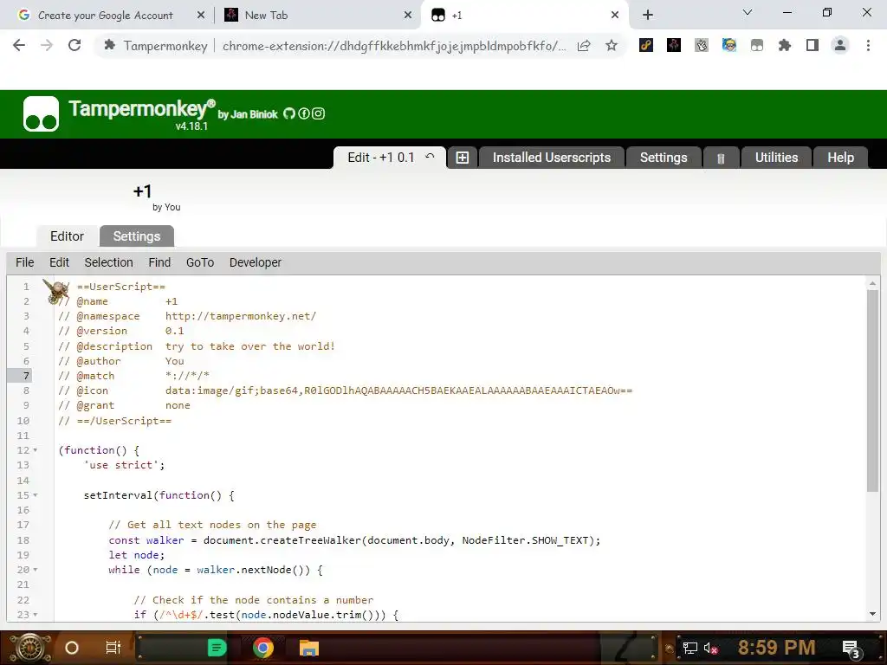Open Chrome tab search dropdown arrow

tap(748, 12)
